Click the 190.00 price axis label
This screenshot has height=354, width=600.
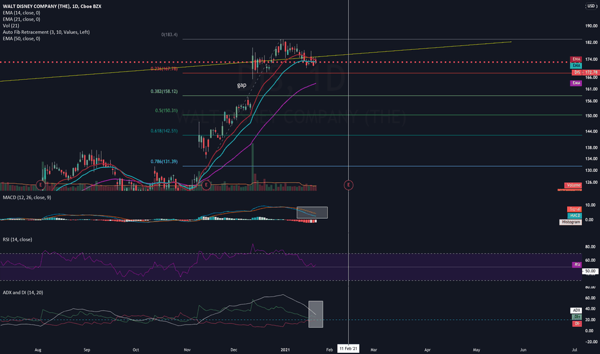(591, 26)
